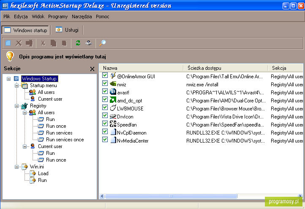Open the Narzędzia menu
Screen dimensions: 305x209
pyautogui.click(x=82, y=16)
